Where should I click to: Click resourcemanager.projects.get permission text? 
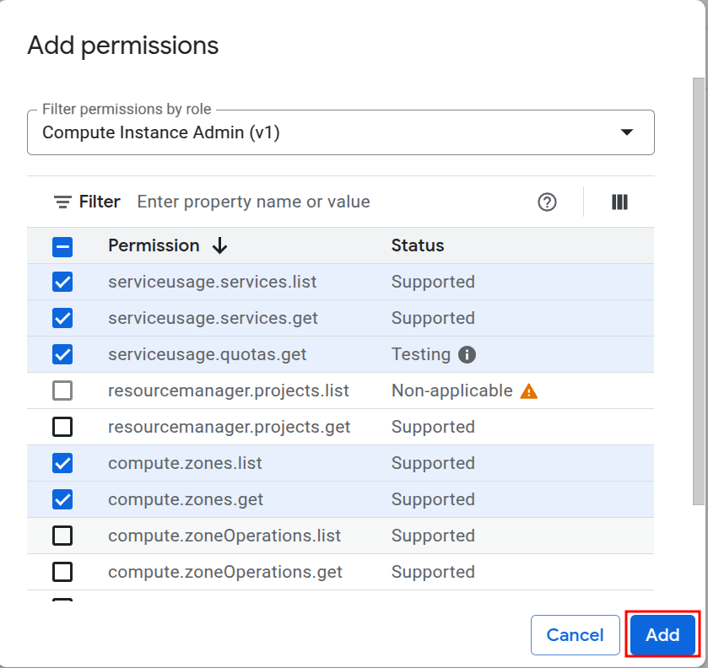229,427
